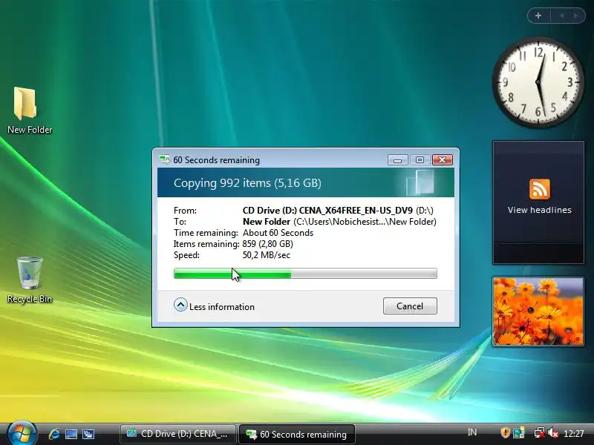The image size is (594, 445).
Task: Click Show Desktop in Quick Launch
Action: coord(71,434)
